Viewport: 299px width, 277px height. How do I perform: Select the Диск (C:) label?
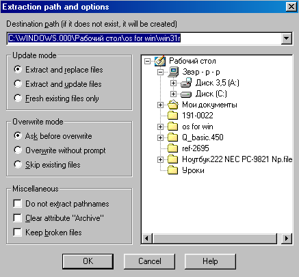211,94
